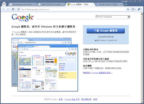Close the first http://shop tab
Screen dimensions: 144x104
(35, 4)
